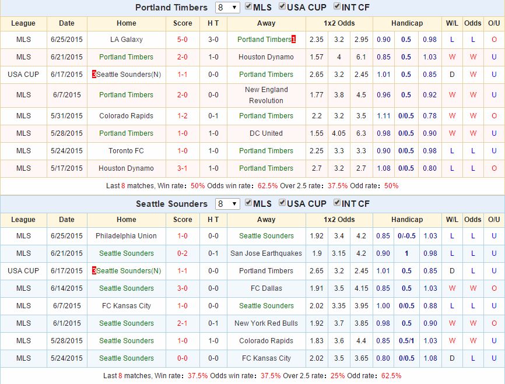This screenshot has width=505, height=384.
Task: Click the 6/14/2015 date in Seattle Sounders table
Action: [66, 288]
